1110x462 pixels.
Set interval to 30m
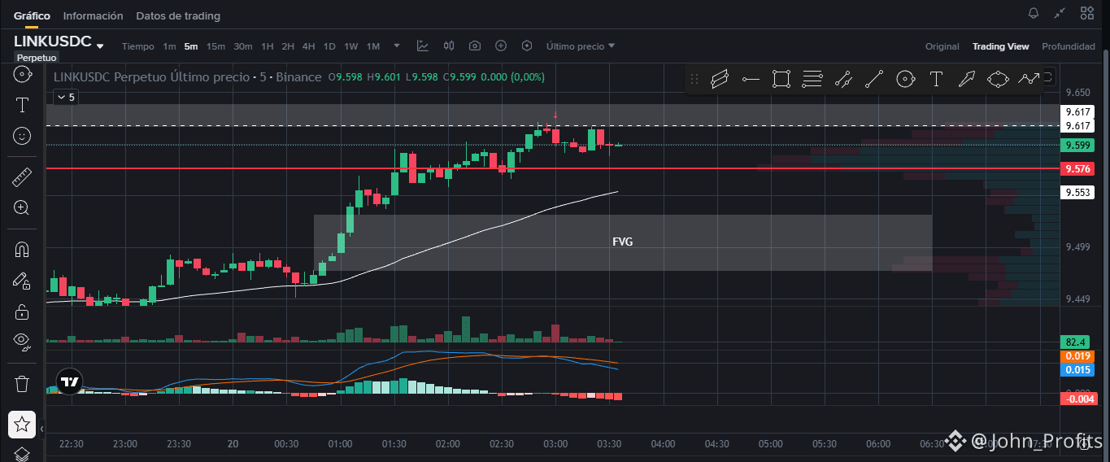[243, 46]
